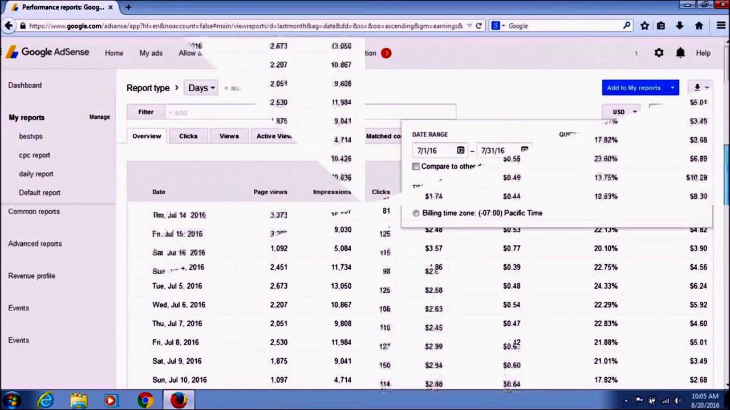Click the Manage link beside My reports
The height and width of the screenshot is (410, 730).
(x=99, y=117)
